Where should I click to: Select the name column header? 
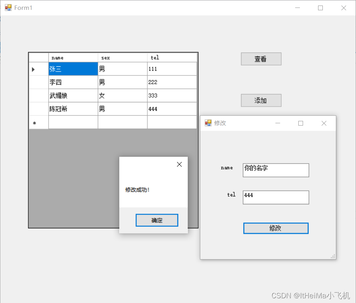click(73, 57)
